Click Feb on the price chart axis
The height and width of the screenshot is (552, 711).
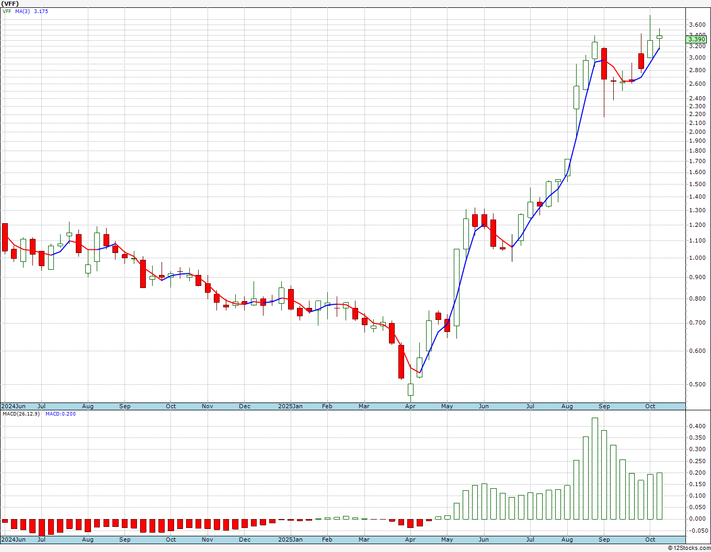(x=327, y=406)
